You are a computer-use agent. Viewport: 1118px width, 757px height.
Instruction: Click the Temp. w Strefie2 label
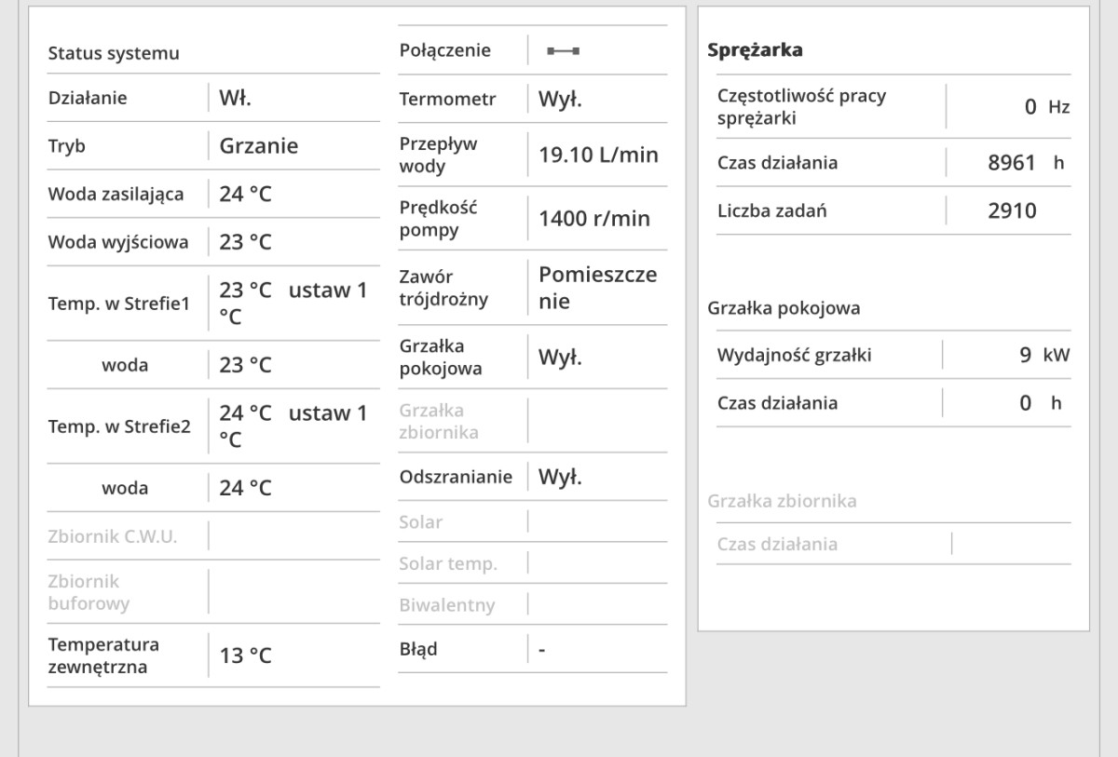119,426
